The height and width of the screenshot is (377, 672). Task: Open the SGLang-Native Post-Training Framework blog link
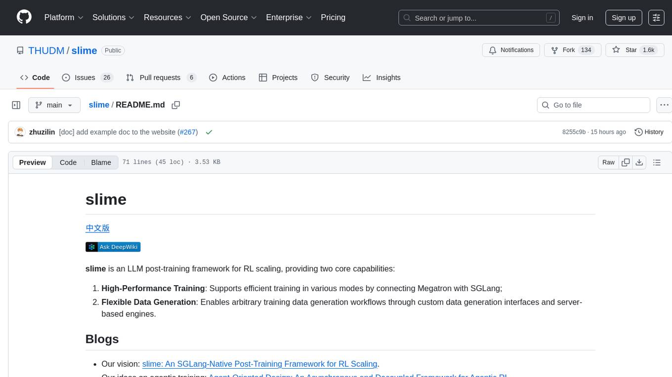(x=260, y=364)
